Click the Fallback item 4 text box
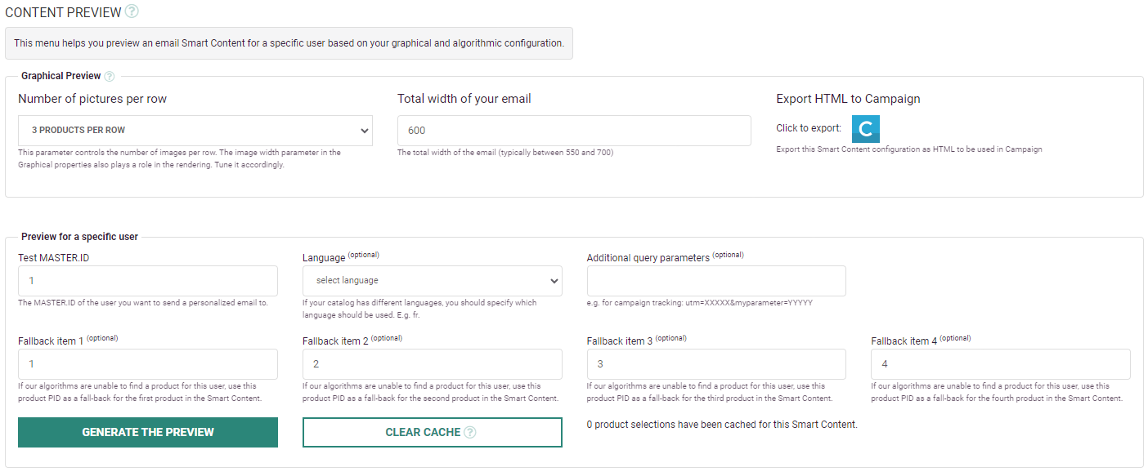The height and width of the screenshot is (472, 1148). [x=1000, y=364]
